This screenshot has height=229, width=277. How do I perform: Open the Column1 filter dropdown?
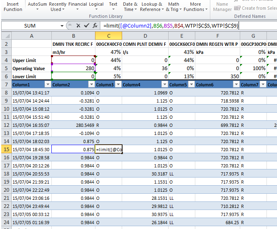pos(47,84)
